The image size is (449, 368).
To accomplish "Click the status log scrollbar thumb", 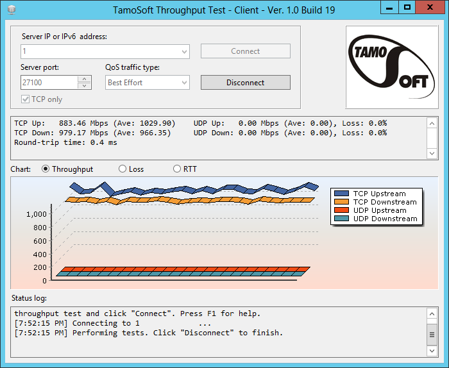I will 432,335.
